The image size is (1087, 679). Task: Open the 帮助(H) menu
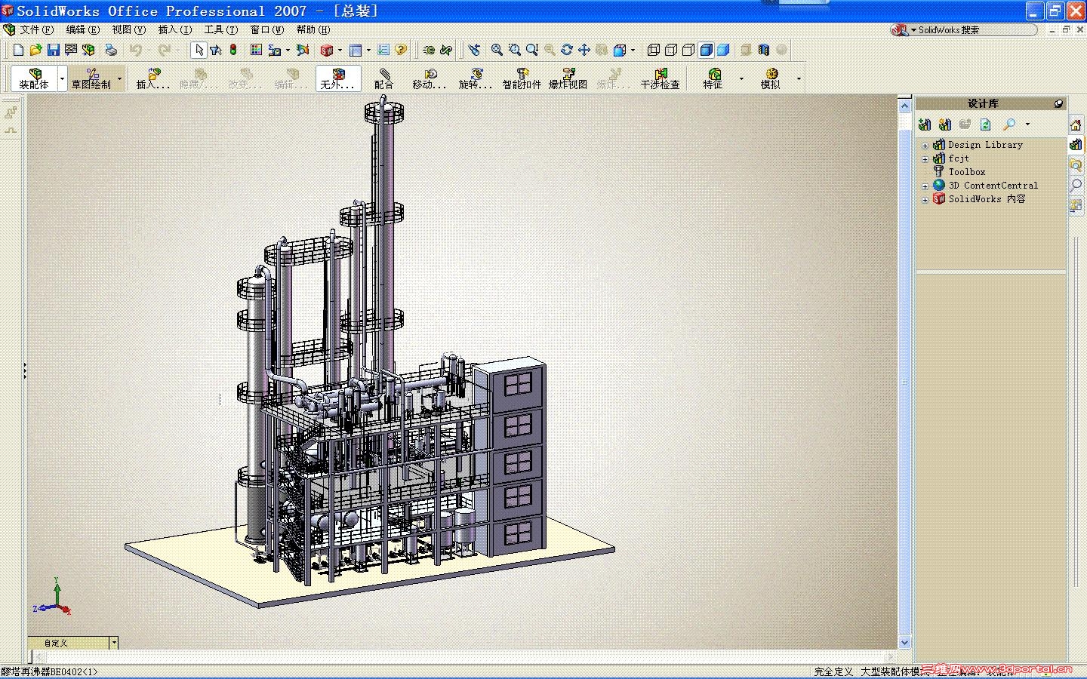point(313,29)
